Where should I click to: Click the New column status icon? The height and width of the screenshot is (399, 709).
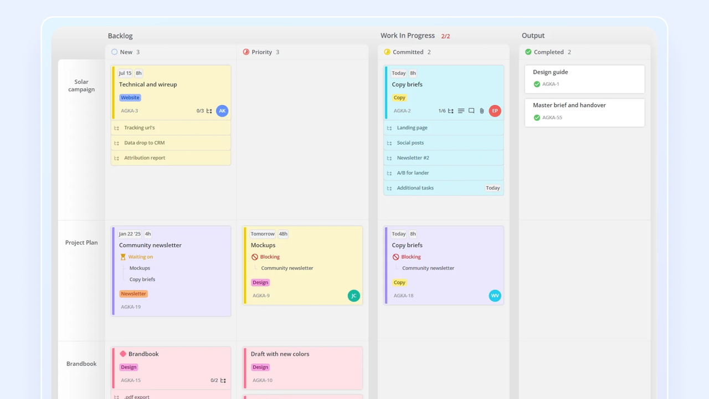pyautogui.click(x=114, y=52)
